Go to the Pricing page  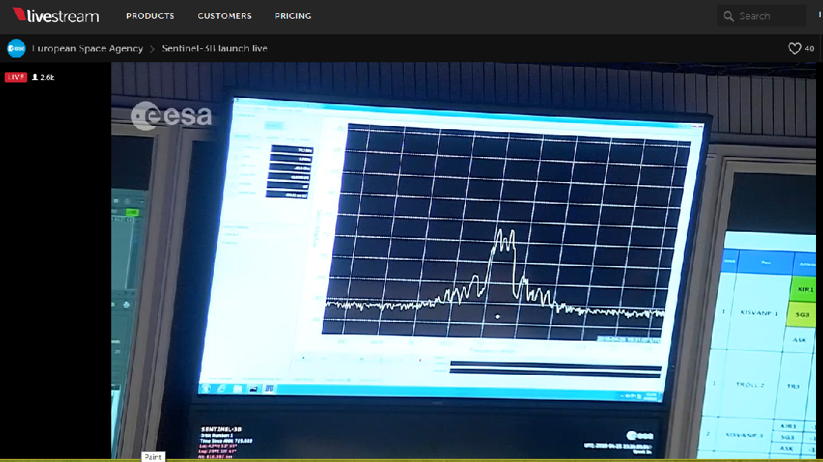(x=292, y=16)
